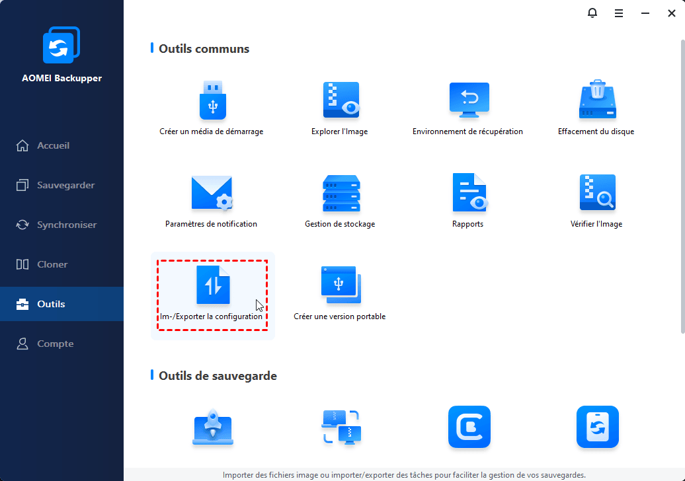Open Synchroniser section

point(61,225)
